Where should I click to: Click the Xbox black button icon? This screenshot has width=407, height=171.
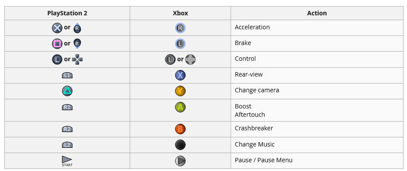coord(180,145)
